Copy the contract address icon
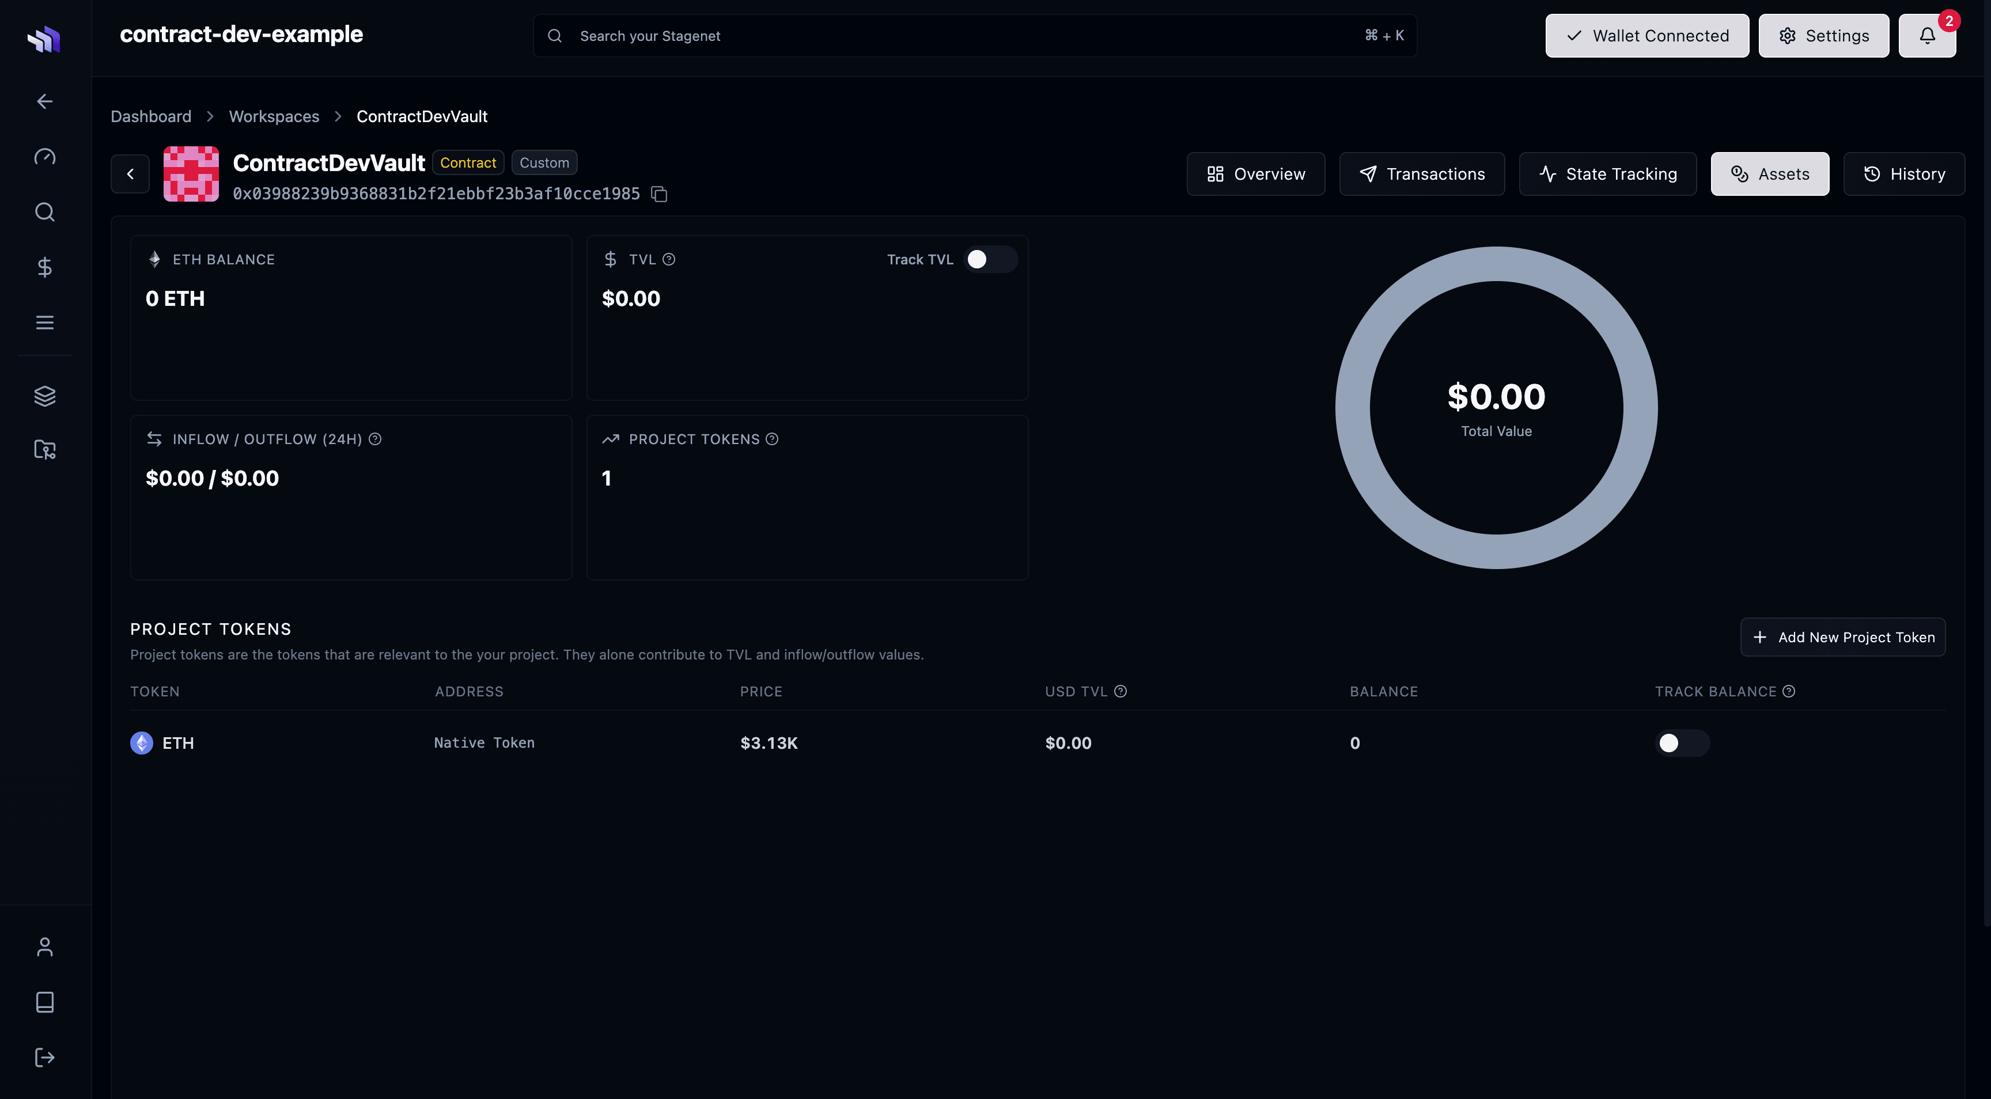 [x=659, y=194]
